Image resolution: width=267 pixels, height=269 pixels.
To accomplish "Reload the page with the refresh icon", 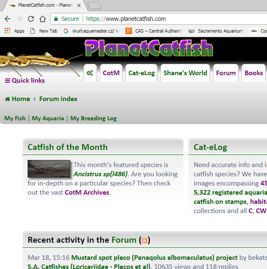I will pyautogui.click(x=31, y=19).
